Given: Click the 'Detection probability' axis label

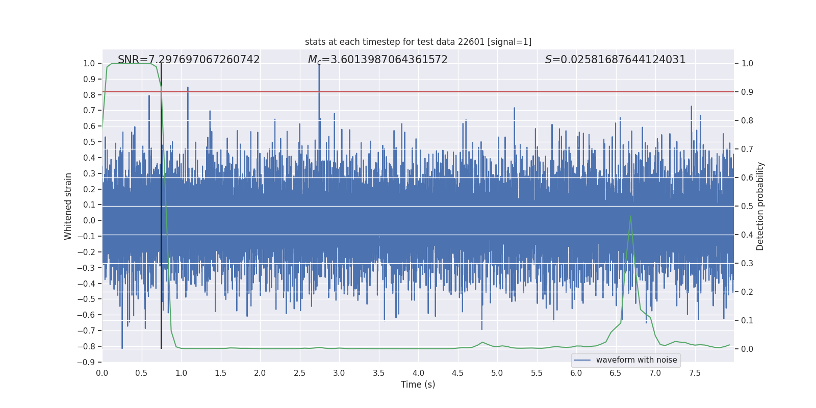Looking at the screenshot, I should point(760,206).
